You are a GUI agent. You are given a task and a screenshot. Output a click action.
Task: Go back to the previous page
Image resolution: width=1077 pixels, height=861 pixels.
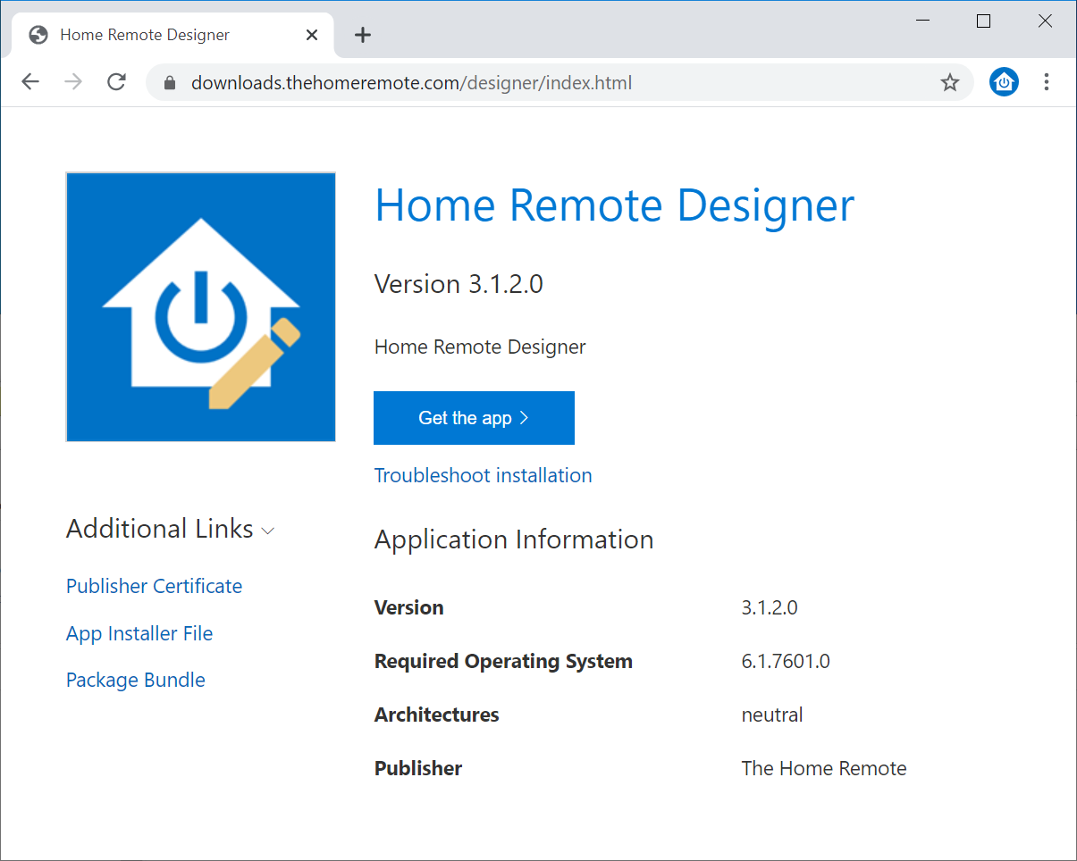tap(31, 82)
